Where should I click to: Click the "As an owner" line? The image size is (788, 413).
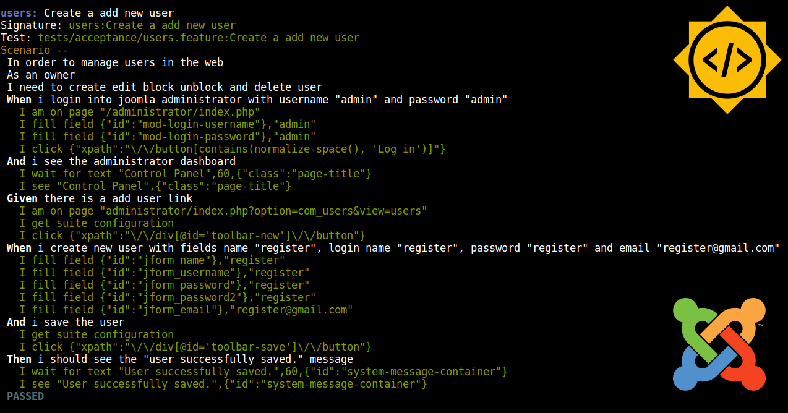tap(41, 75)
